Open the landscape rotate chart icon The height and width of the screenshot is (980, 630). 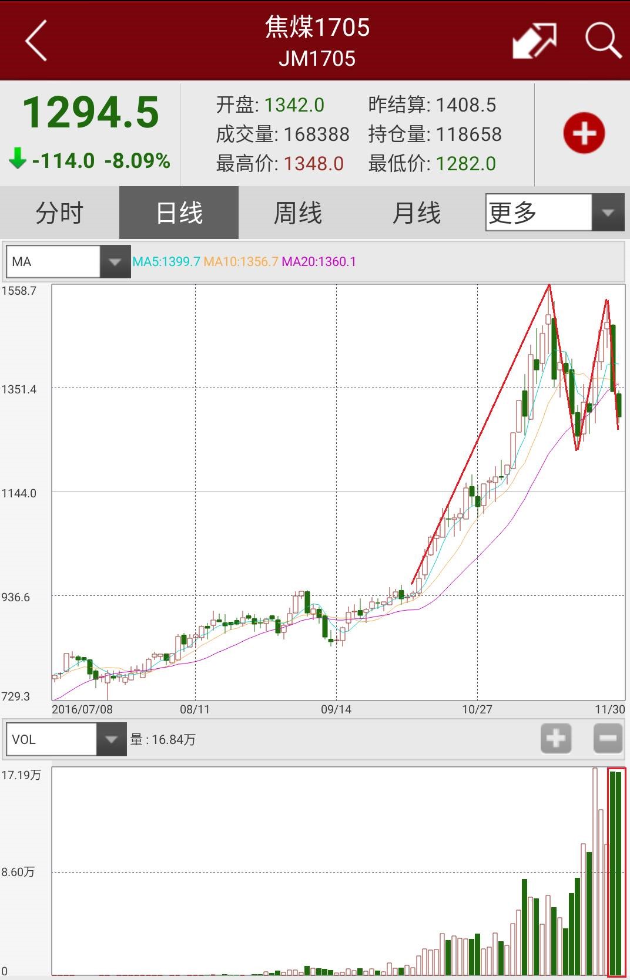[534, 41]
